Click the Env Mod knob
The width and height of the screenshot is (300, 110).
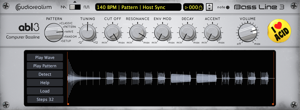[x=163, y=32]
